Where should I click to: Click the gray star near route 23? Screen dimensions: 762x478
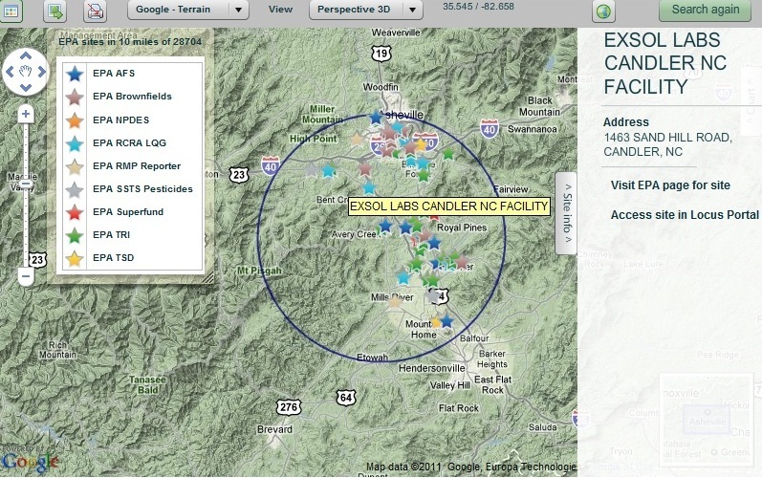click(x=312, y=170)
